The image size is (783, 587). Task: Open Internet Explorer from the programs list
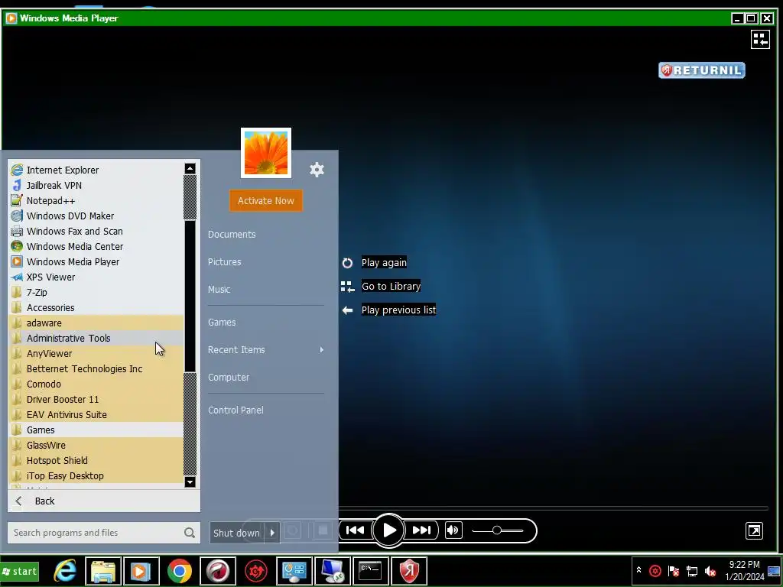(x=96, y=170)
